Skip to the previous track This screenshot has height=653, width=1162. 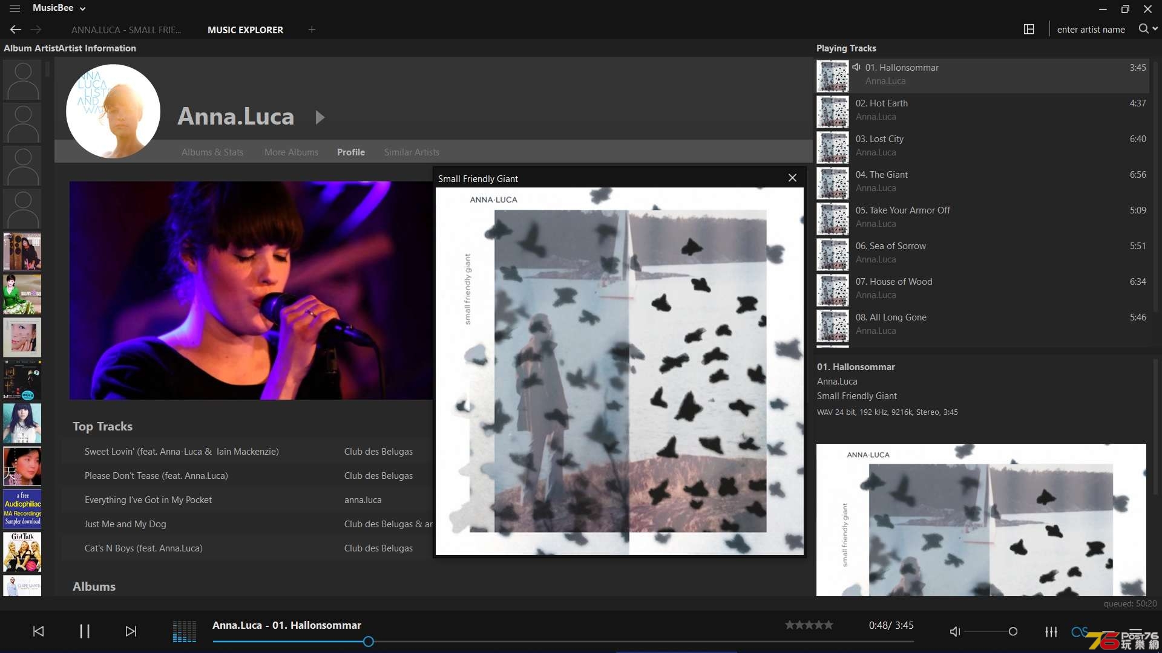tap(38, 631)
